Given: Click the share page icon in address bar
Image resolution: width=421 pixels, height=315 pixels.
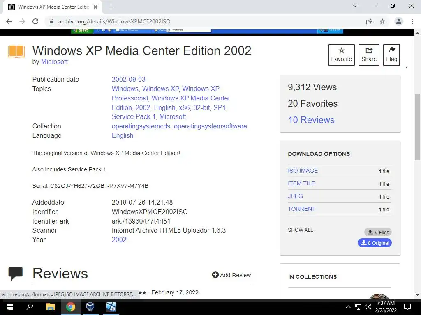Looking at the screenshot, I should 369,21.
